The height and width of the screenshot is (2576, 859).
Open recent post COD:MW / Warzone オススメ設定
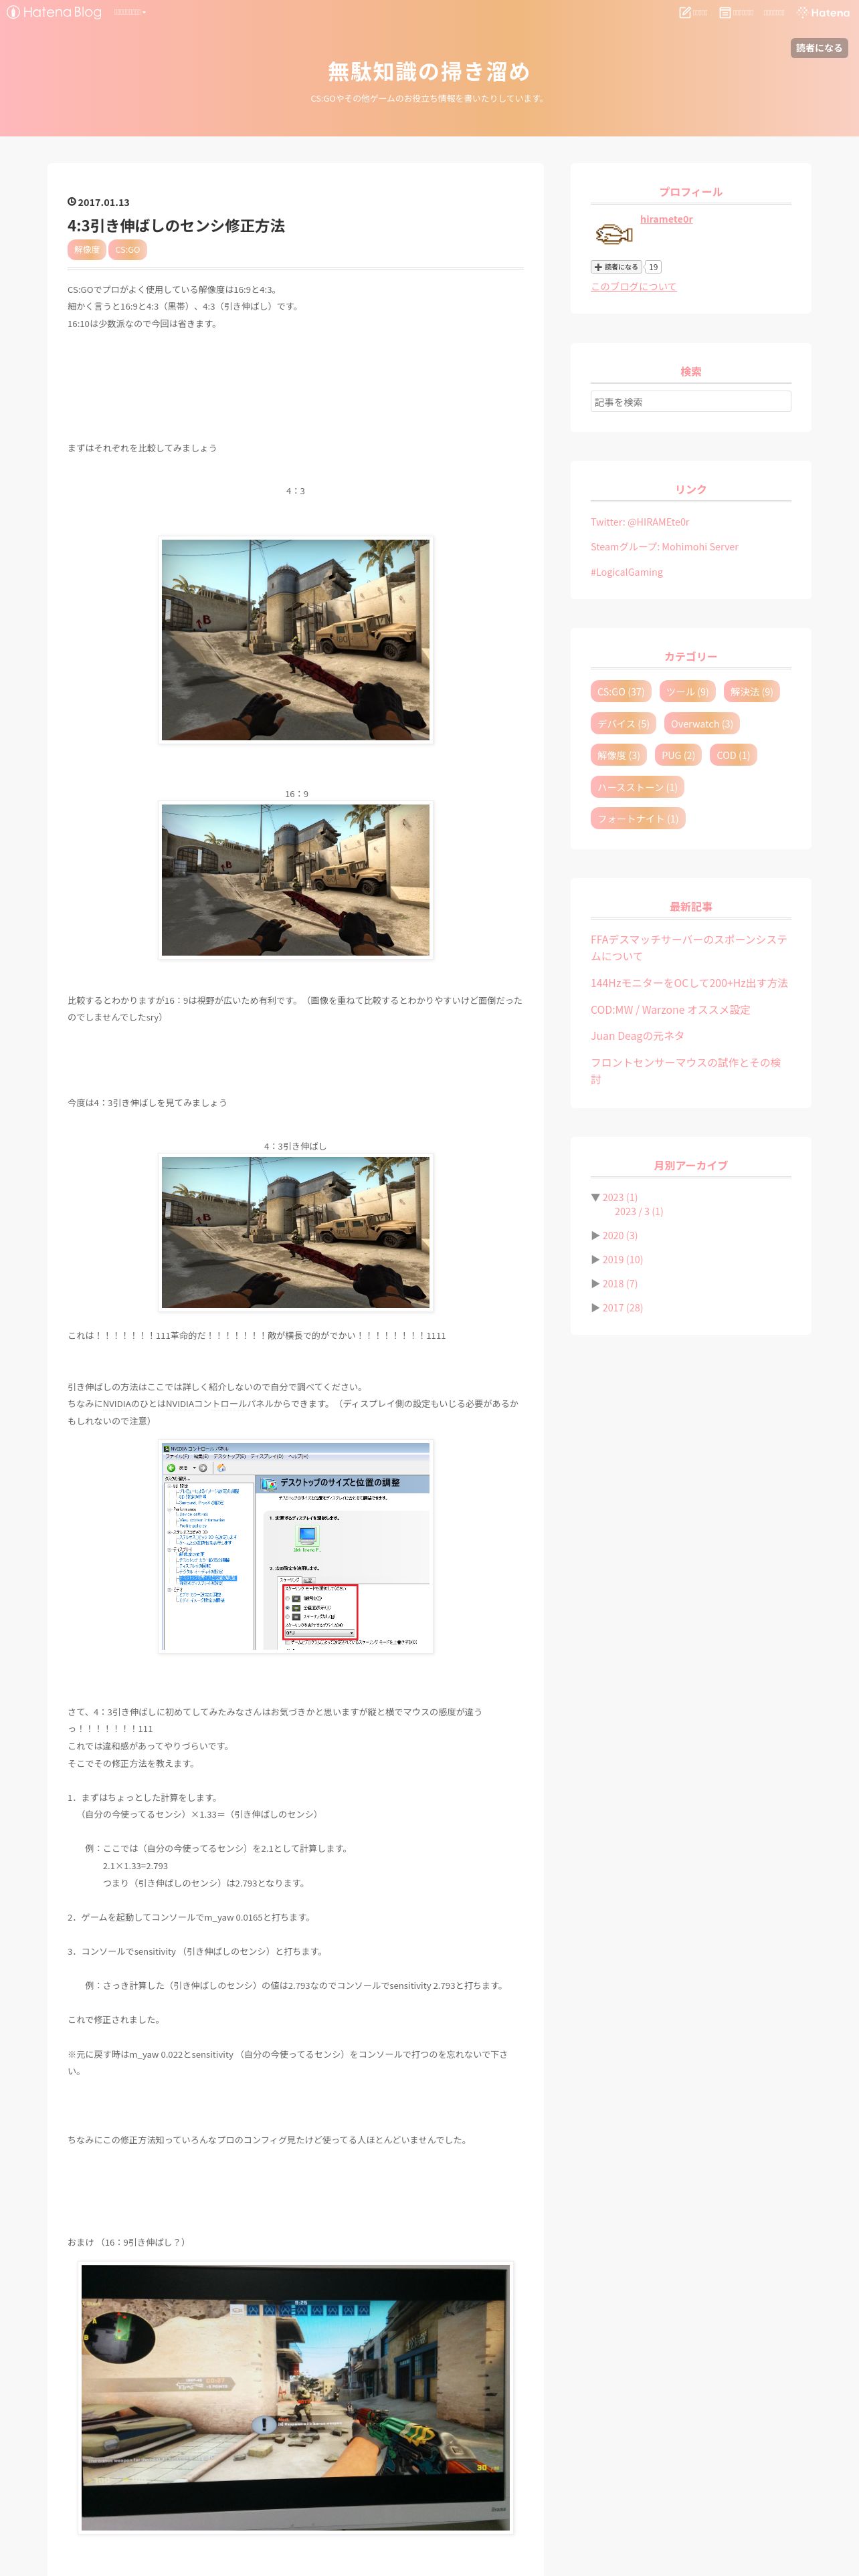point(670,1009)
